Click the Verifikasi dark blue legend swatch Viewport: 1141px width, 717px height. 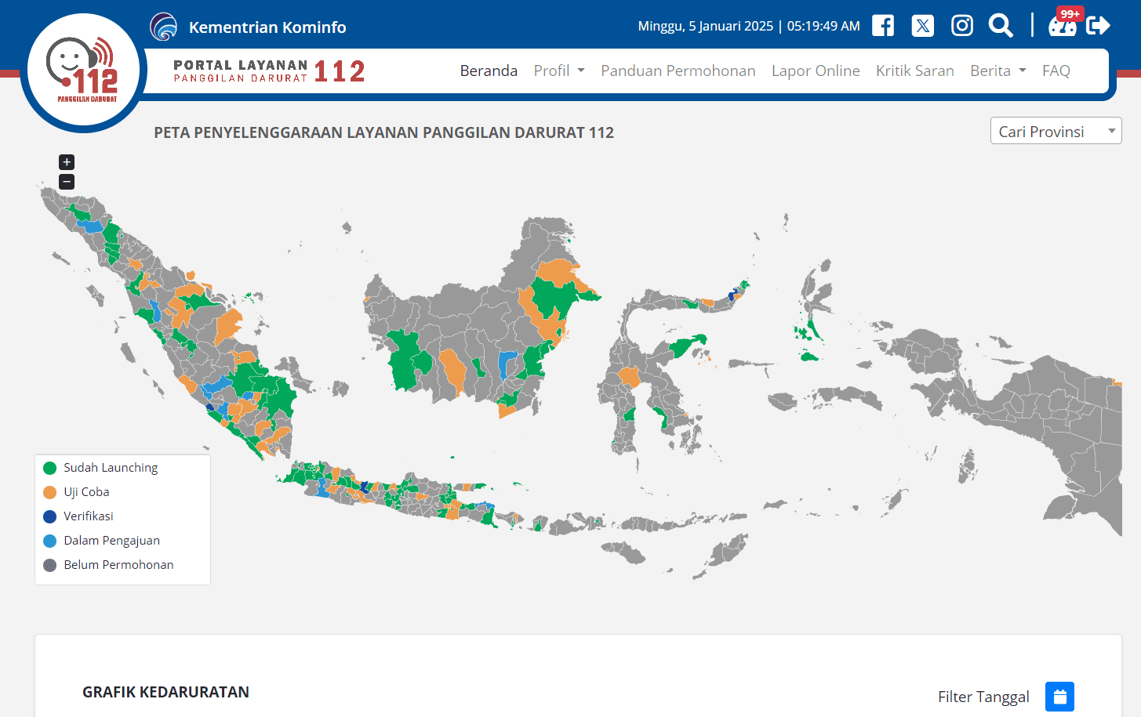coord(49,516)
